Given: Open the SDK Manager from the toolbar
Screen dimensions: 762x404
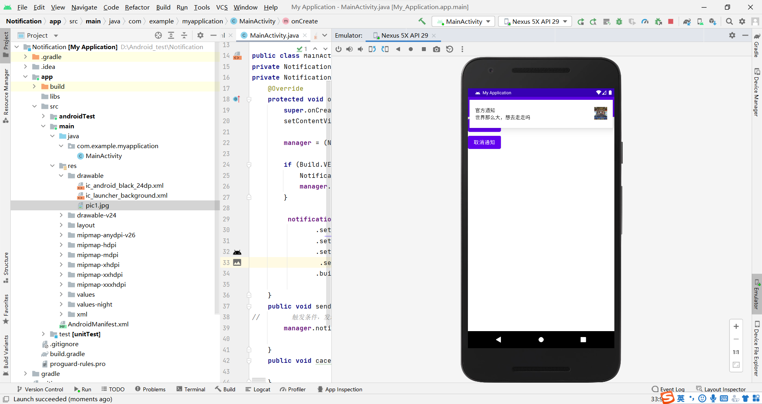Looking at the screenshot, I should (x=712, y=21).
